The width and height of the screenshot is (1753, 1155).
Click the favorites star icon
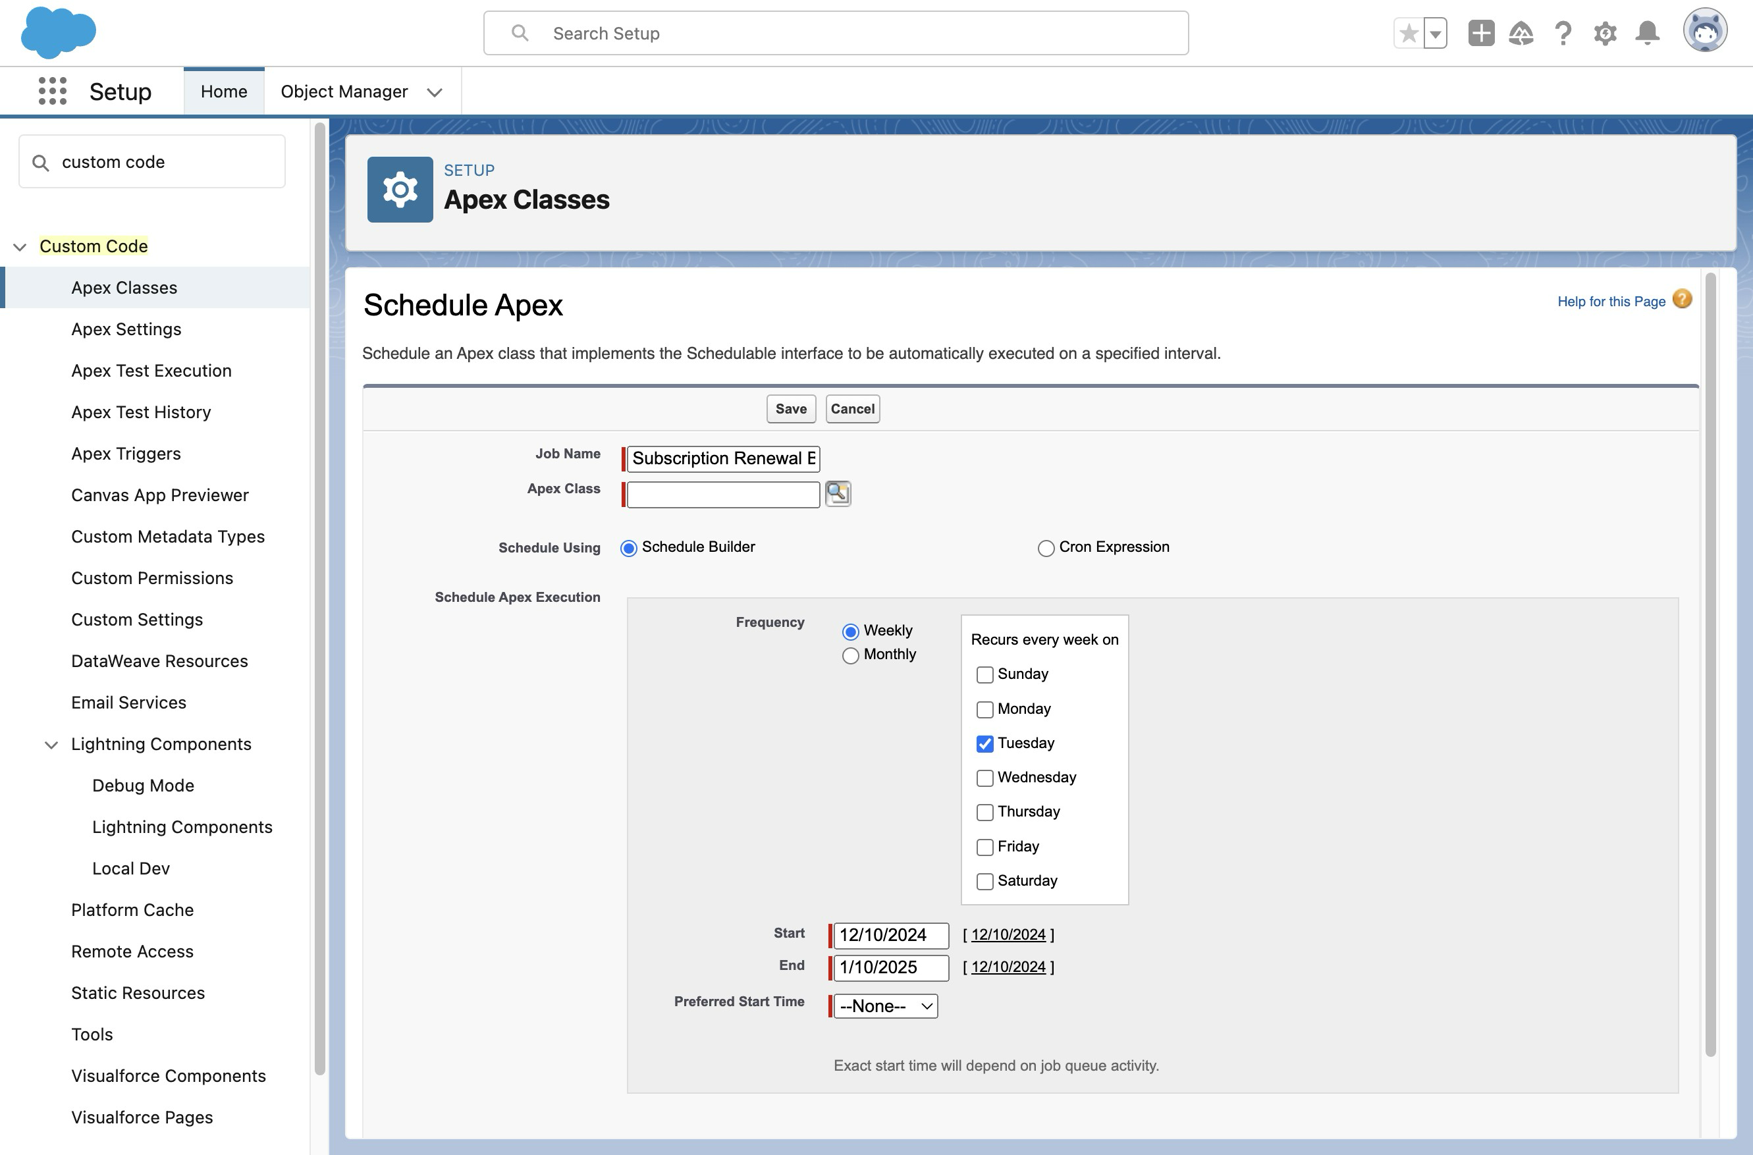[x=1409, y=33]
